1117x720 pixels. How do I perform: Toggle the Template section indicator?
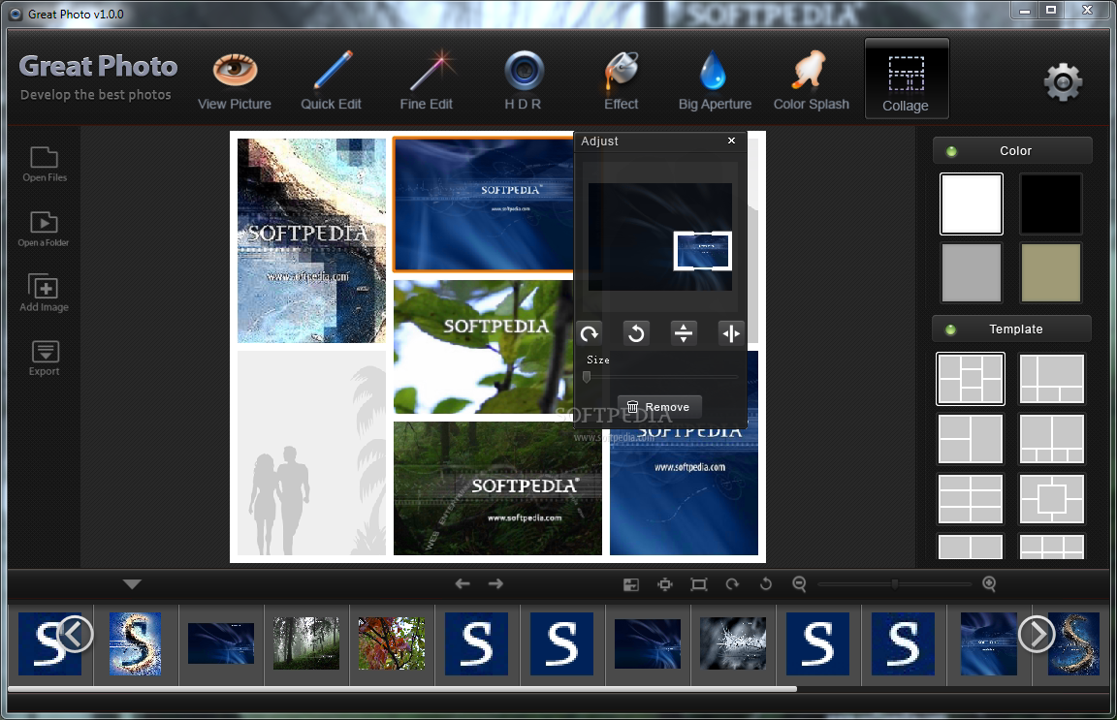click(950, 329)
